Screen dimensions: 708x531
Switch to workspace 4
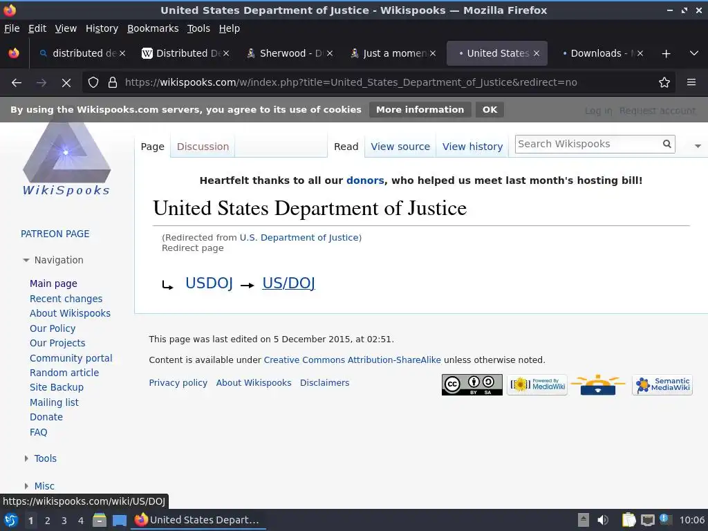[x=81, y=521]
